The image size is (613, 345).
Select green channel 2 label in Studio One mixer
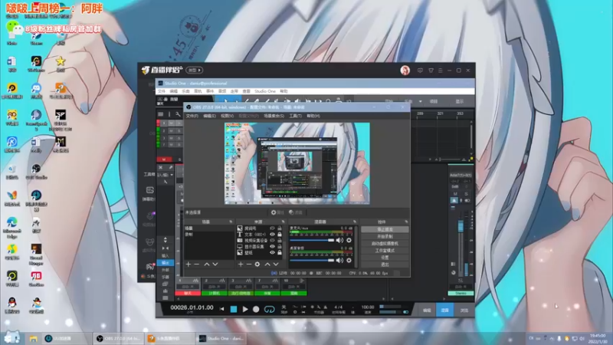215,293
